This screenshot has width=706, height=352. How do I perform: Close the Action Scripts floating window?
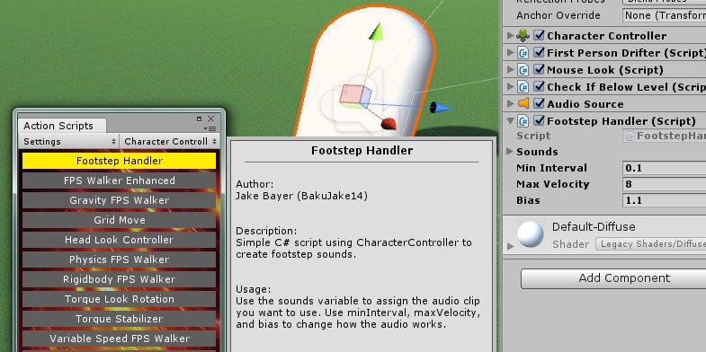pos(210,119)
